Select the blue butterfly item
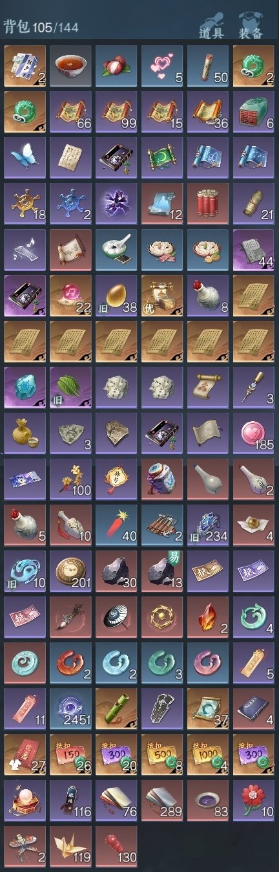 pos(25,158)
